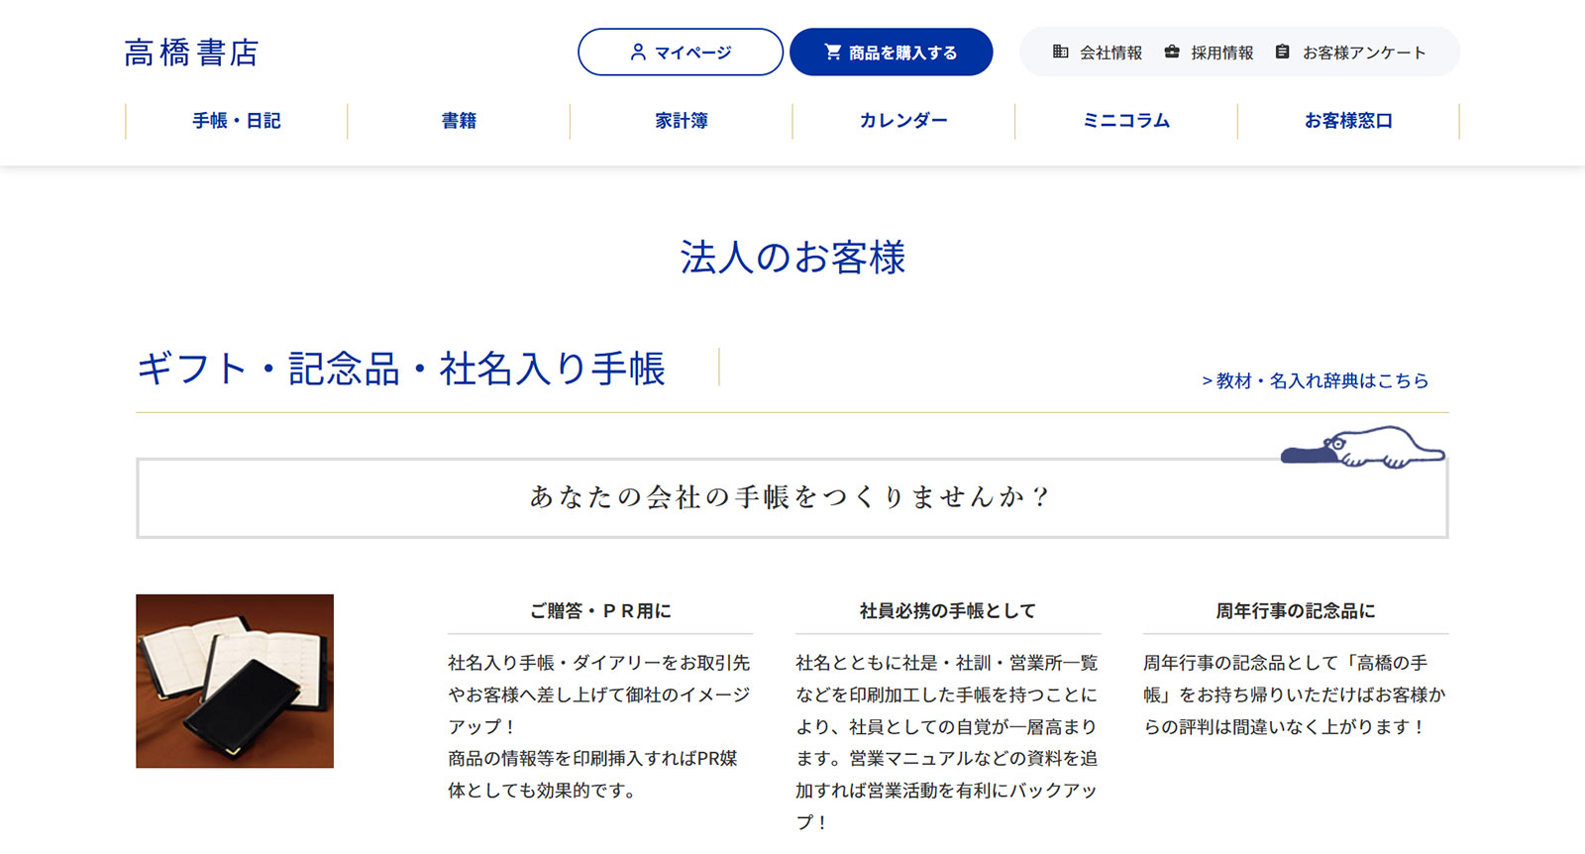Click 社員必携の手帳として heading

click(948, 611)
